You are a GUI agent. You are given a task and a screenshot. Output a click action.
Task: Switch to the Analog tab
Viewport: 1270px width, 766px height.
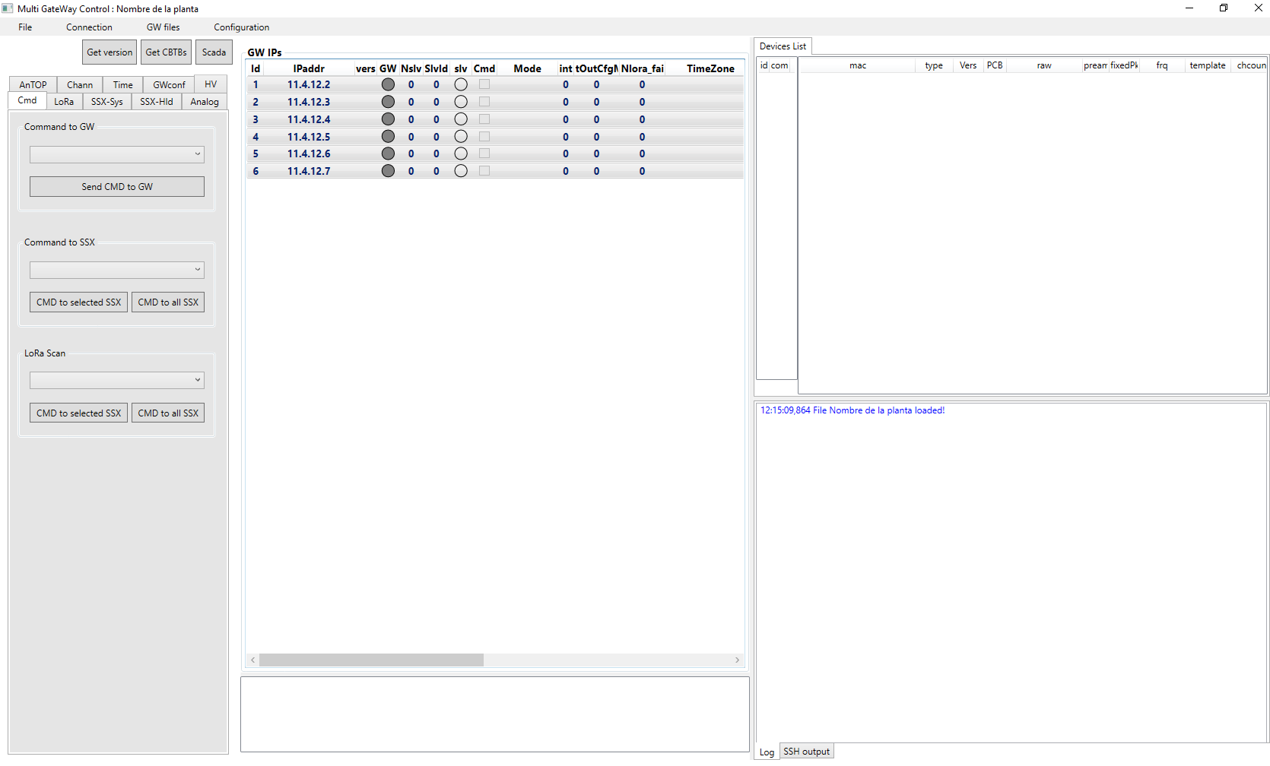pyautogui.click(x=204, y=101)
